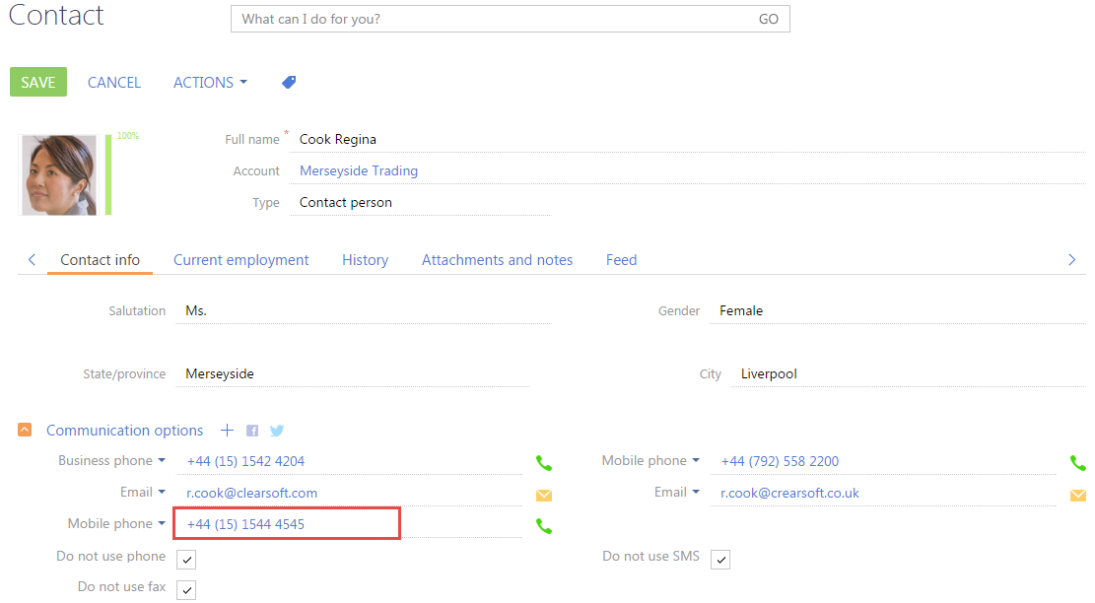1095x603 pixels.
Task: Click the City field Liverpool
Action: [909, 373]
